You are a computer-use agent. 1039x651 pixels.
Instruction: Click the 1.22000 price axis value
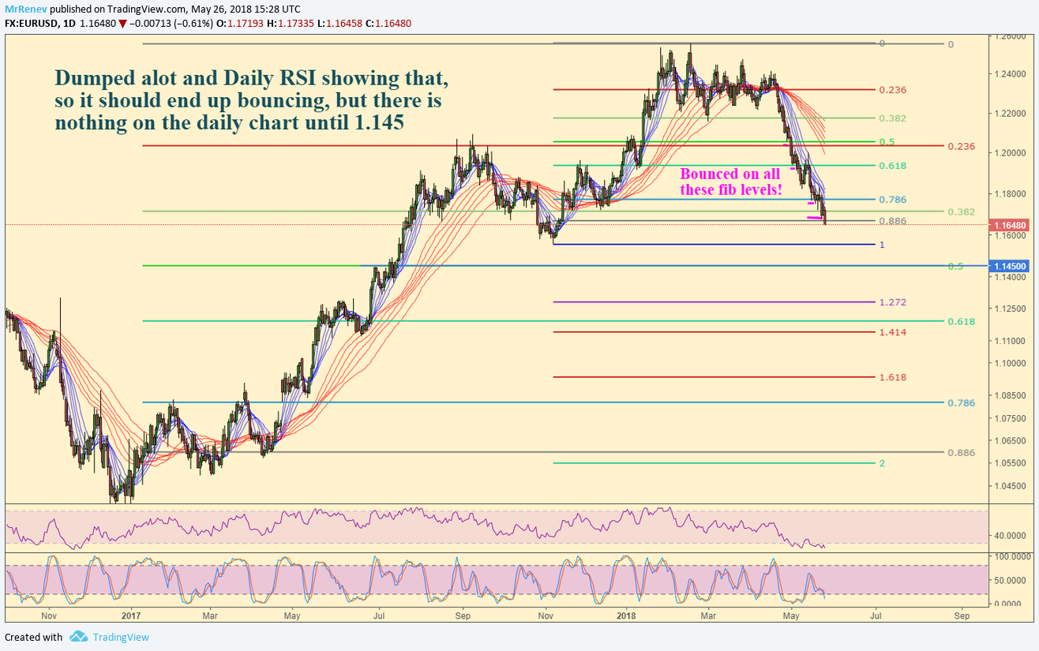(x=1011, y=114)
